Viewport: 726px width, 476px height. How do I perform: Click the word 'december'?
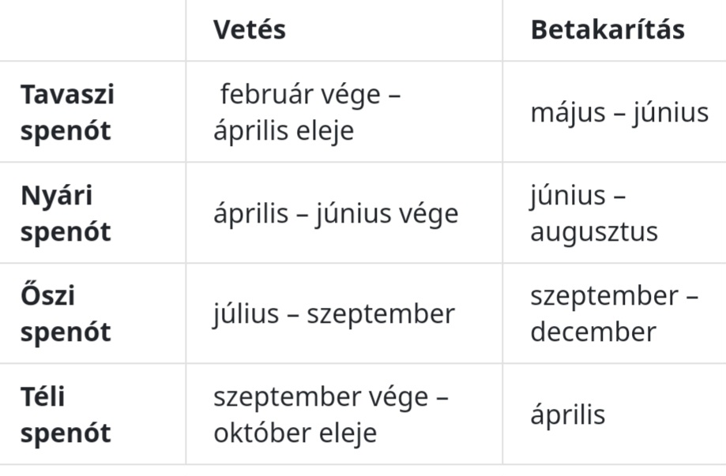(x=592, y=332)
